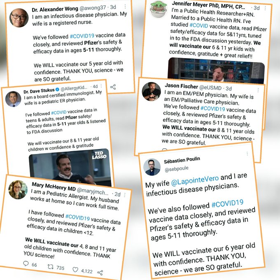
Task: Open more options on Mary McHenry's tweet
Action: (125, 195)
